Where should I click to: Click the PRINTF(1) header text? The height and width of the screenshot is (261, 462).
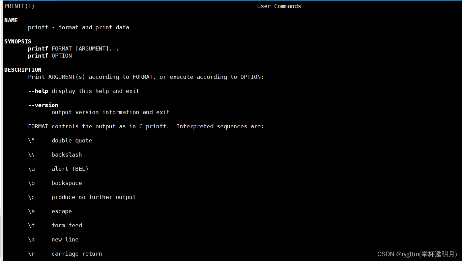tap(20, 6)
